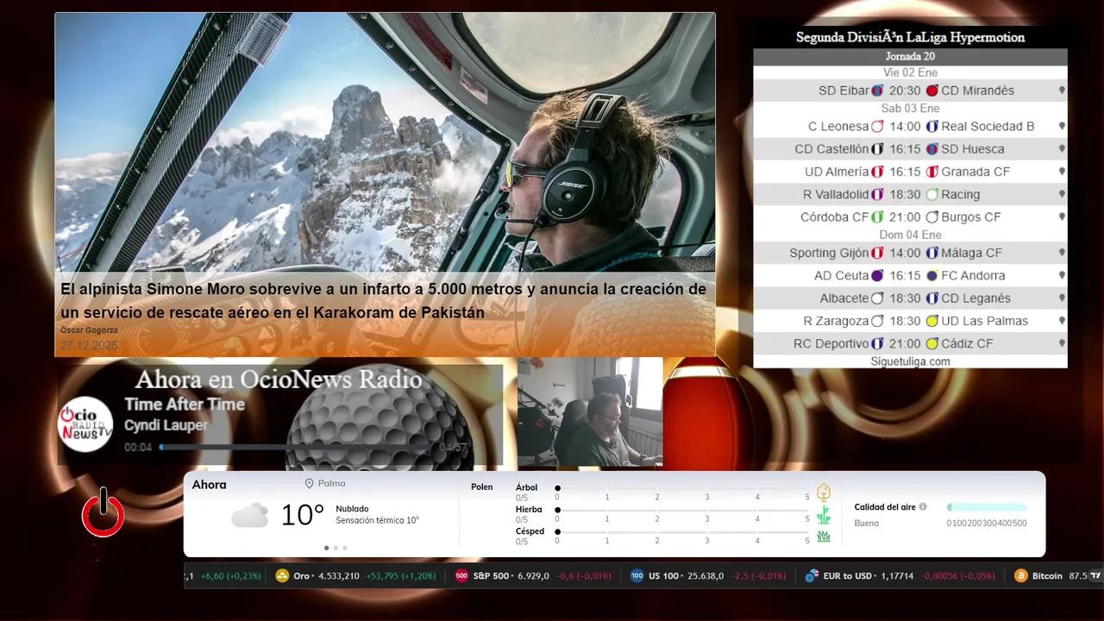Open the Simone Moro news headline
This screenshot has width=1104, height=621.
pyautogui.click(x=384, y=301)
